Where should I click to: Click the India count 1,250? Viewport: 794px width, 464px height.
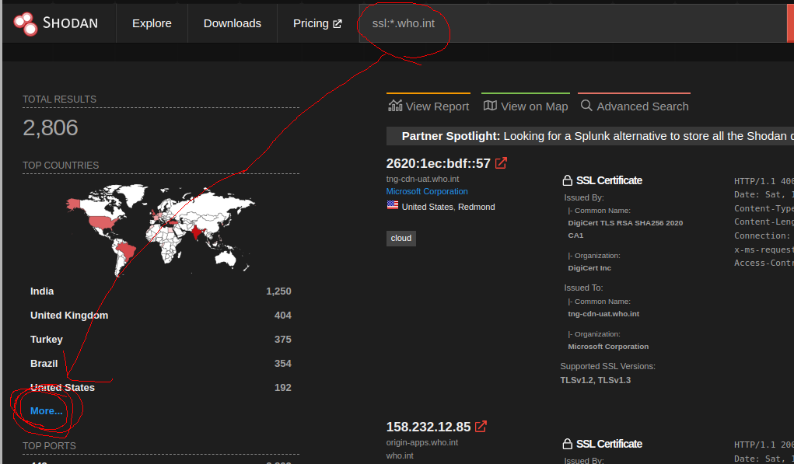(x=278, y=291)
